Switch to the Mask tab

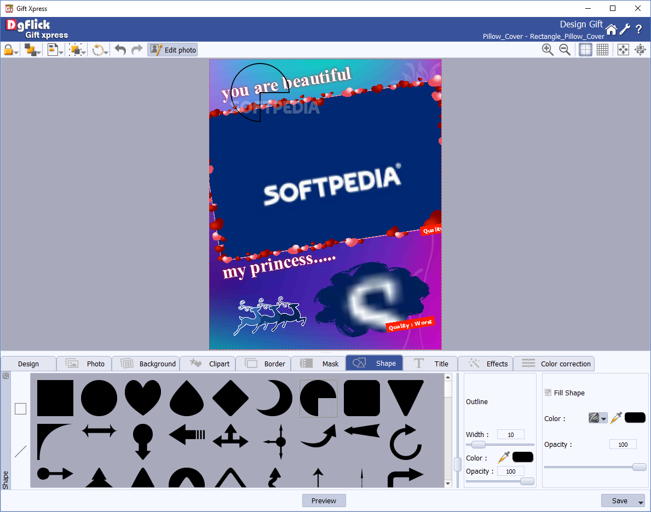(319, 364)
